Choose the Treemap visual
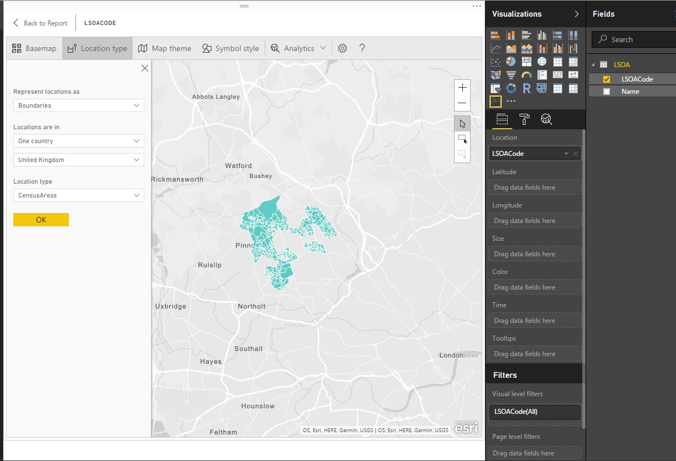The image size is (676, 461). tap(527, 62)
